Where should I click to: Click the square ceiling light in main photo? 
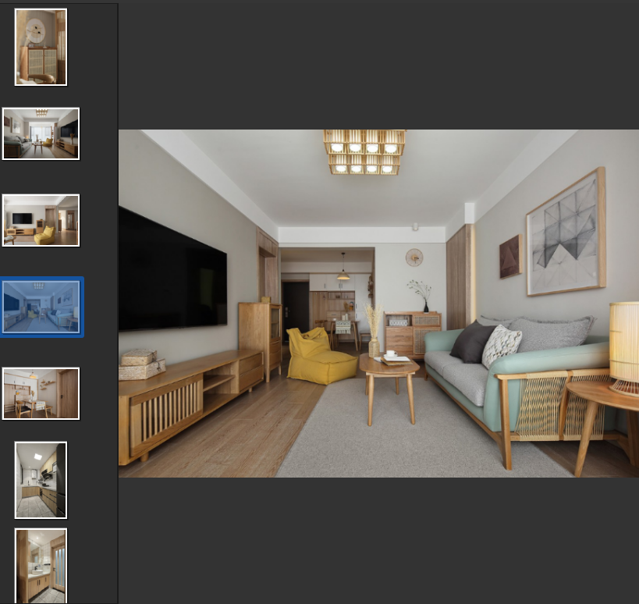click(364, 151)
